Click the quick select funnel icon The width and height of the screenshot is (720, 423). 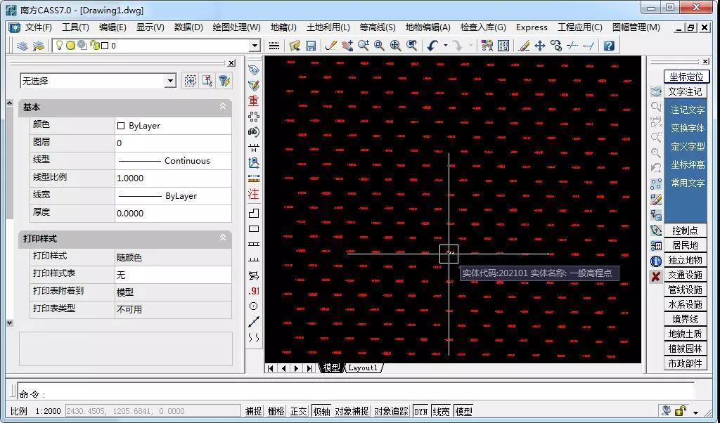pyautogui.click(x=224, y=82)
